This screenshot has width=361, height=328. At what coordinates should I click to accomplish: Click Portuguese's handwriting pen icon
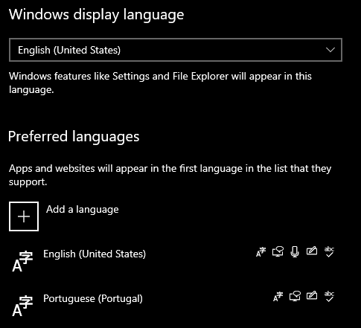tap(312, 295)
